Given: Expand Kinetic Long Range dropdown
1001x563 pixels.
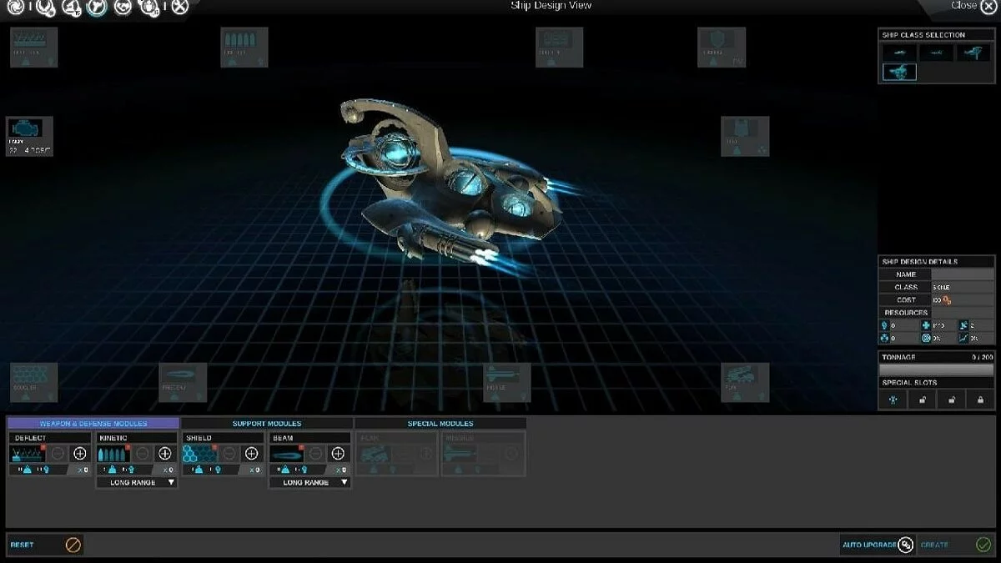Looking at the screenshot, I should [x=137, y=482].
